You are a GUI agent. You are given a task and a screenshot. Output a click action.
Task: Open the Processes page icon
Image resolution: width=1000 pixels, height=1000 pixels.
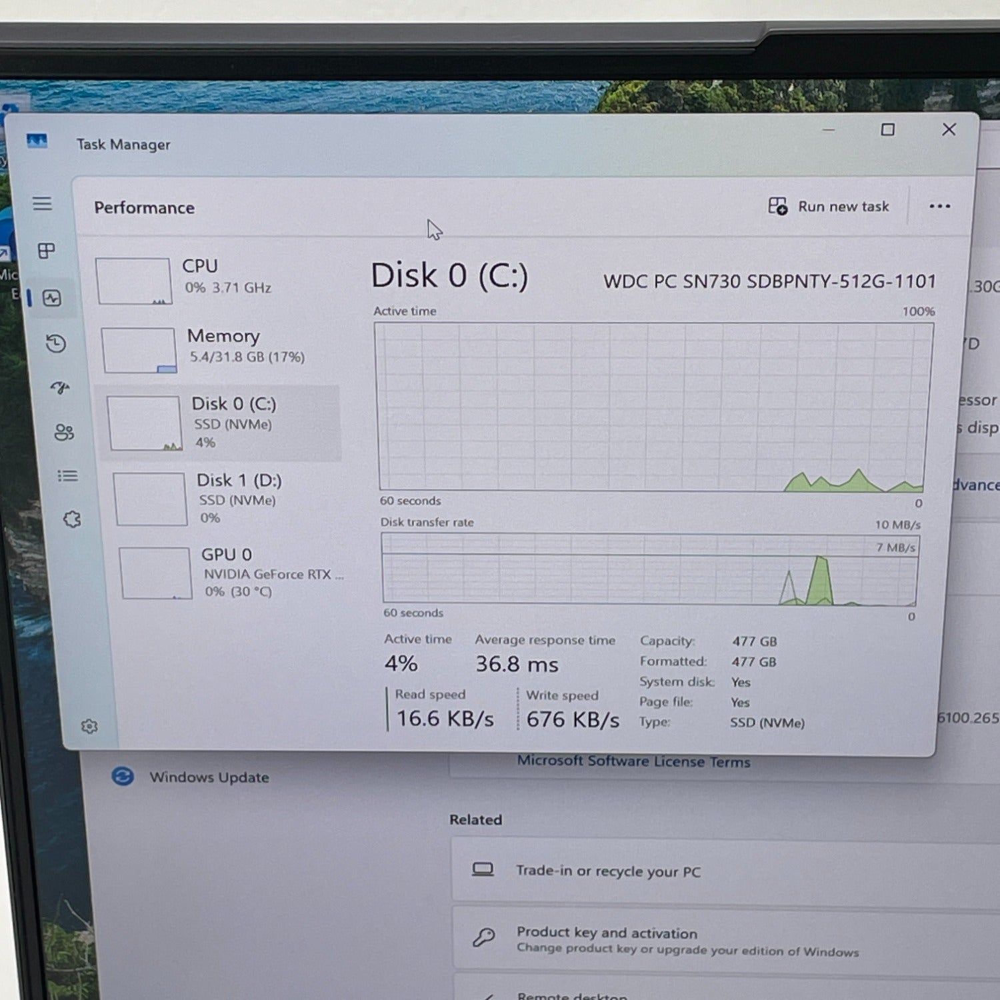click(46, 251)
